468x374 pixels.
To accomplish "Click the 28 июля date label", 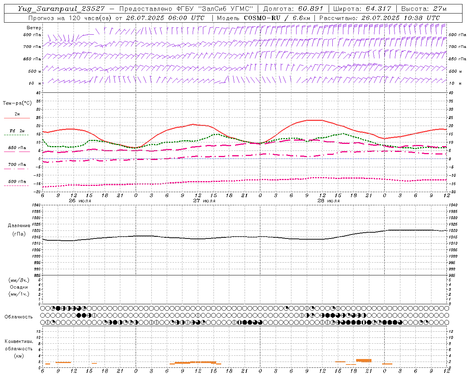I will (x=329, y=201).
